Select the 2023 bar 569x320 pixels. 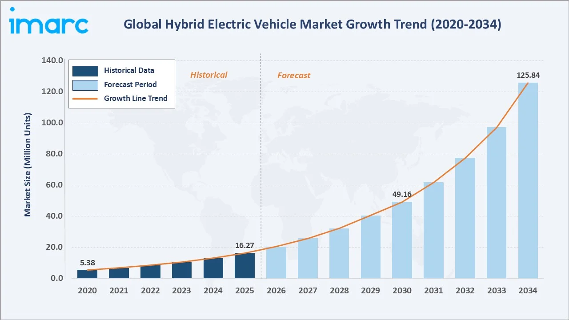point(182,271)
